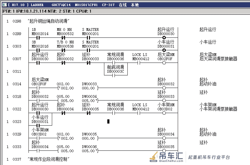
Task: Click step number 0329
Action: [x=17, y=134]
